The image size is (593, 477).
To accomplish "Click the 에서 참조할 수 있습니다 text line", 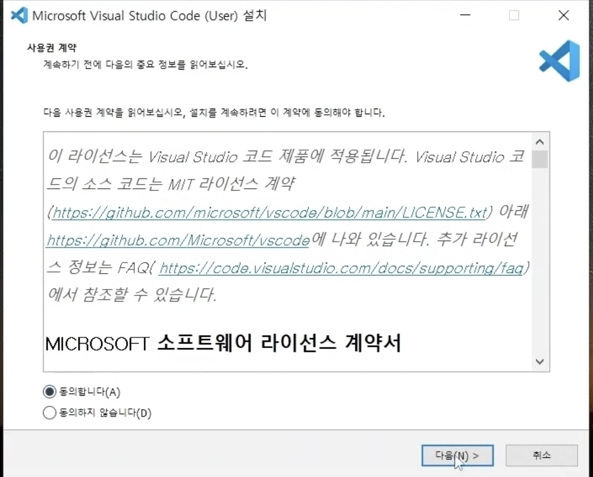I will 132,295.
